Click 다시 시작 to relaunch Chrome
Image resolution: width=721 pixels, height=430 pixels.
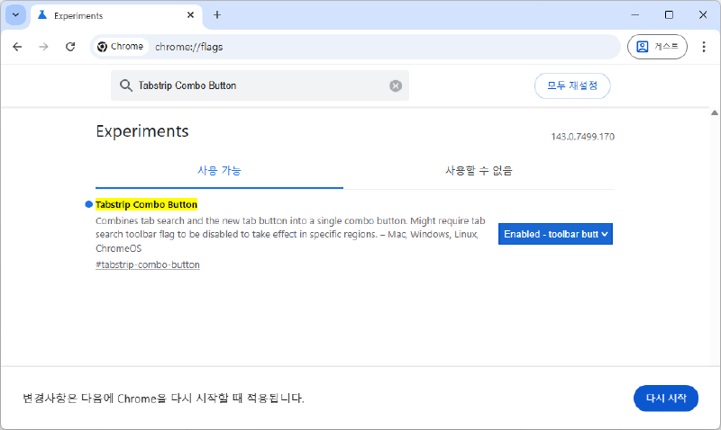tap(666, 398)
